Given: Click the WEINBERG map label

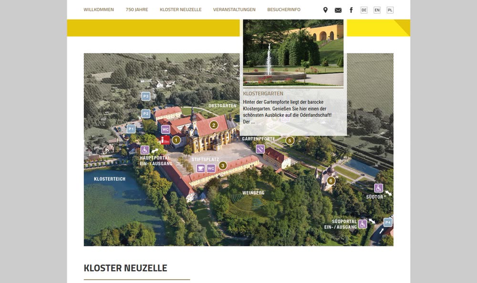Looking at the screenshot, I should [253, 193].
